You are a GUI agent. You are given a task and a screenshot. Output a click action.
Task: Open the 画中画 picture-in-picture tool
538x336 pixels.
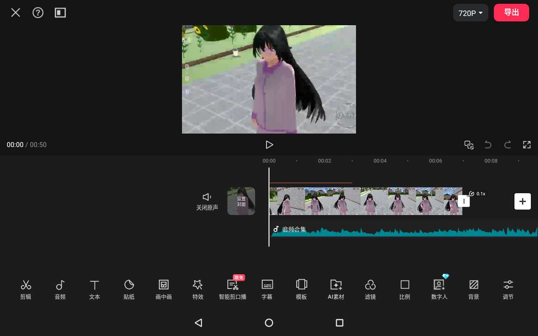(164, 289)
